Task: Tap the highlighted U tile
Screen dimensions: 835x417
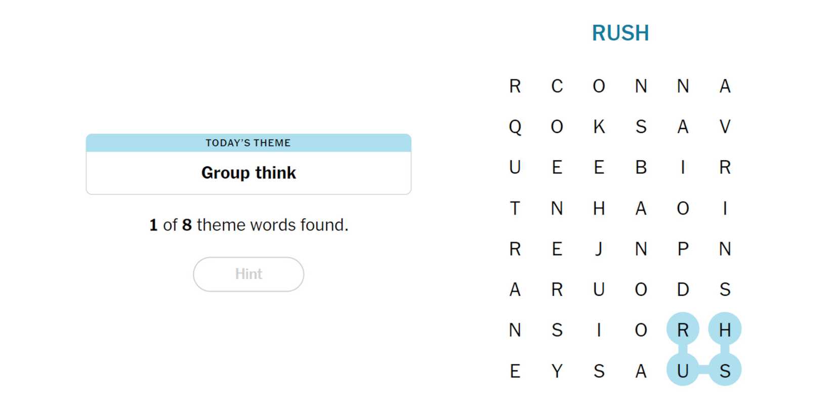Action: click(x=683, y=371)
